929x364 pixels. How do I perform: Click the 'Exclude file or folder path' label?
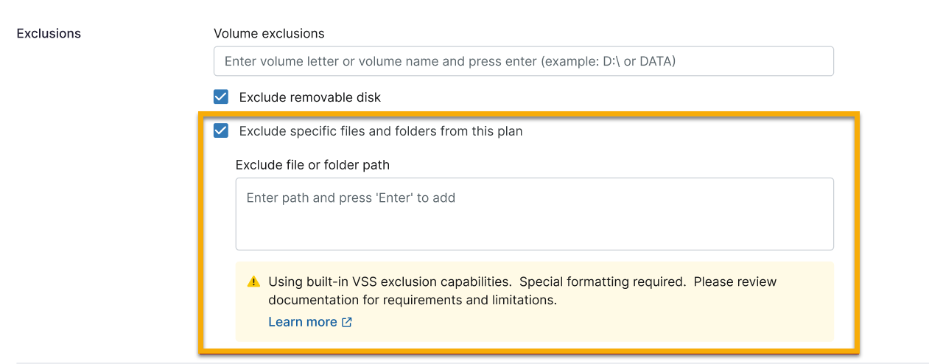[312, 165]
